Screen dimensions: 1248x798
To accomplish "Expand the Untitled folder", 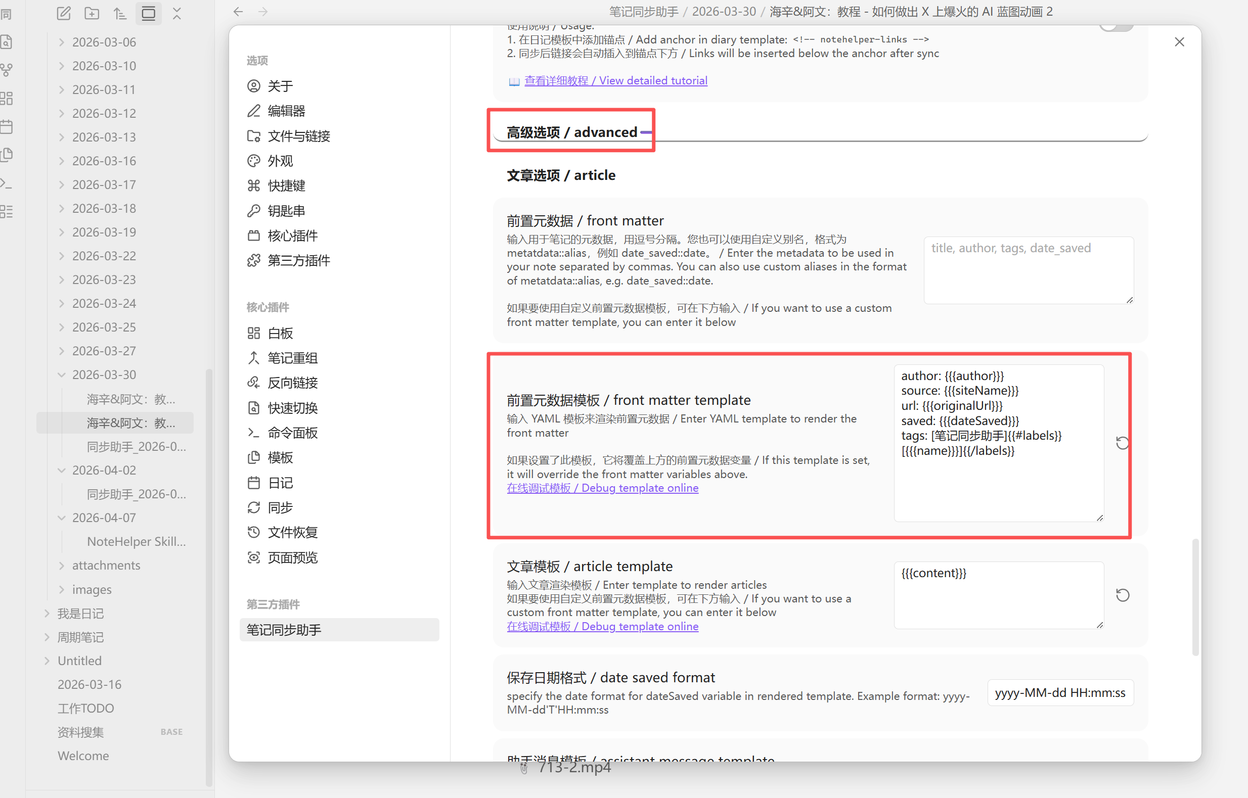I will point(47,661).
